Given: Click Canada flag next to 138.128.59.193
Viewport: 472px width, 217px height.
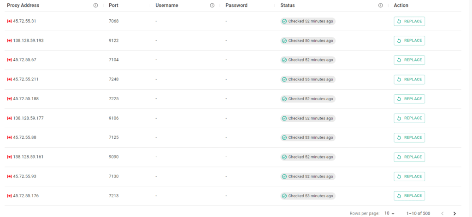Looking at the screenshot, I should pos(9,40).
